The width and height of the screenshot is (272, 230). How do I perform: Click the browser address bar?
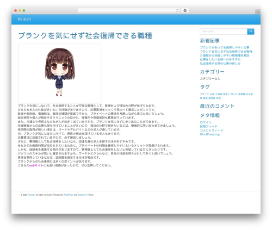[128, 10]
